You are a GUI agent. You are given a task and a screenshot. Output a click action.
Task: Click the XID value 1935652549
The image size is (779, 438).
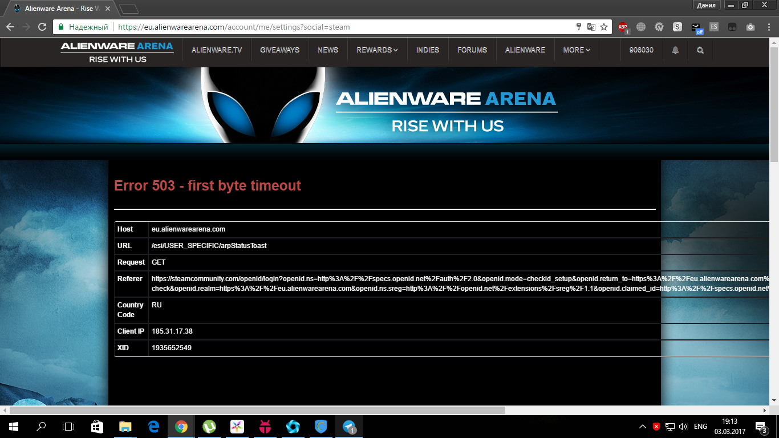coord(171,348)
